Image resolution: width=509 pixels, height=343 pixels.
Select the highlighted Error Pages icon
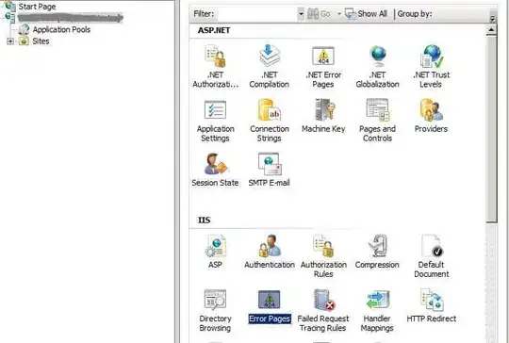pyautogui.click(x=269, y=306)
